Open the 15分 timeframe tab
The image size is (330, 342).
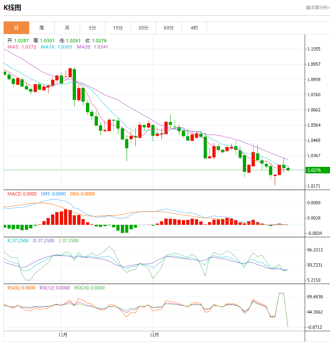pyautogui.click(x=118, y=28)
